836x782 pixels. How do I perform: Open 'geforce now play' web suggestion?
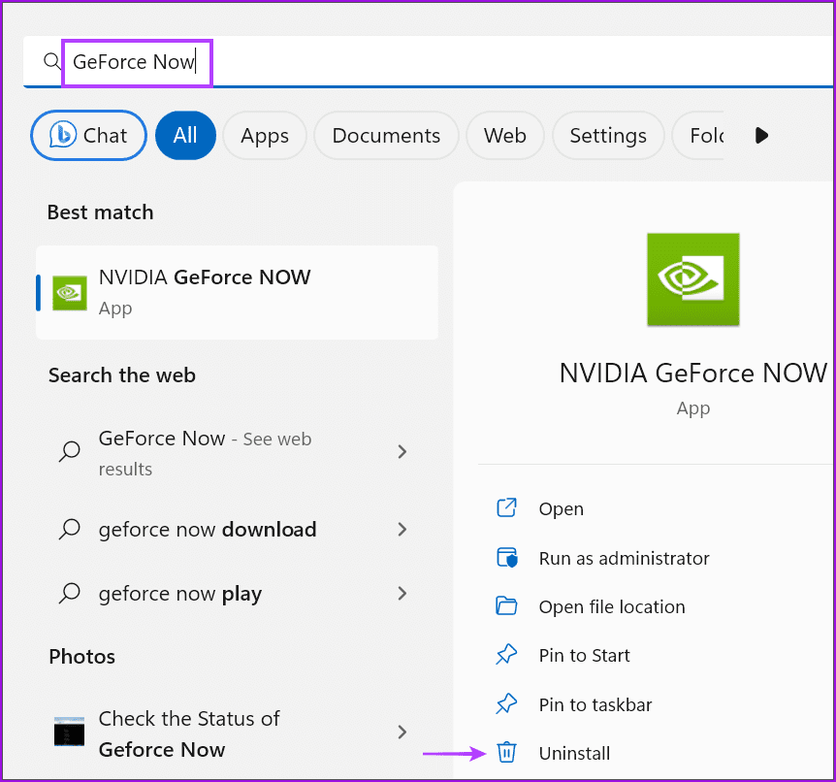coord(238,593)
